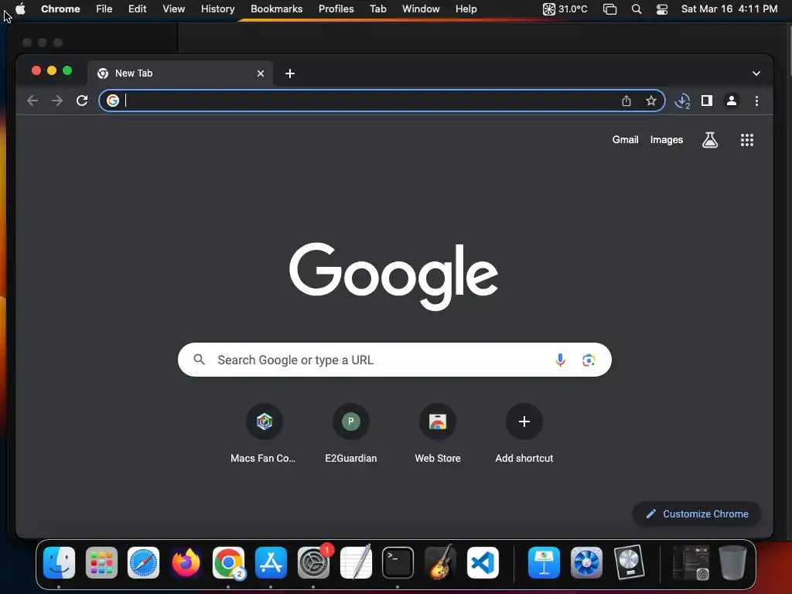Expand the tab search chevron
The width and height of the screenshot is (792, 594).
point(756,73)
